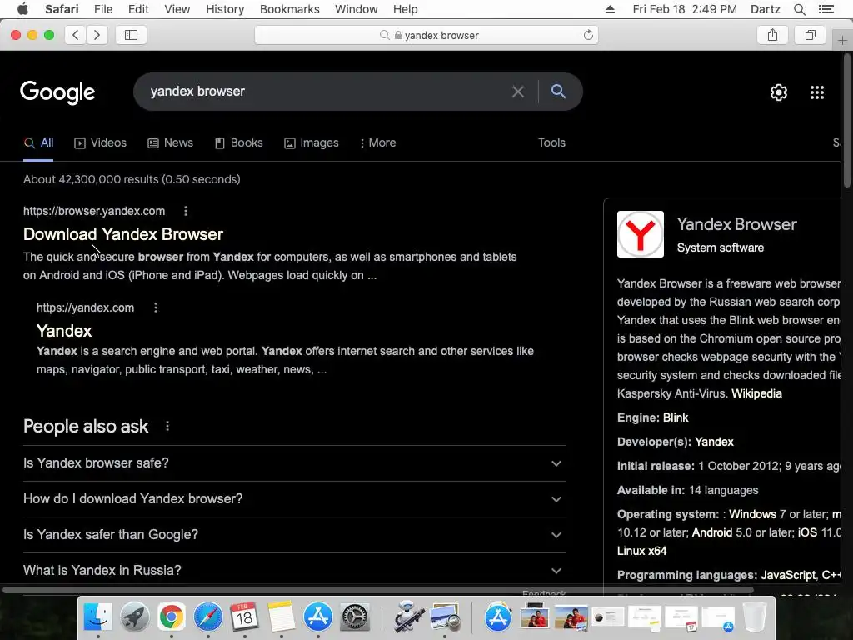
Task: Go to Google home via logo
Action: [x=57, y=92]
